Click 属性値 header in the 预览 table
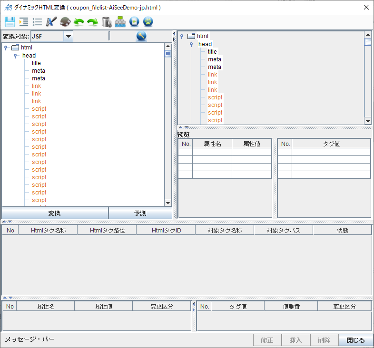374x348 pixels. point(252,144)
